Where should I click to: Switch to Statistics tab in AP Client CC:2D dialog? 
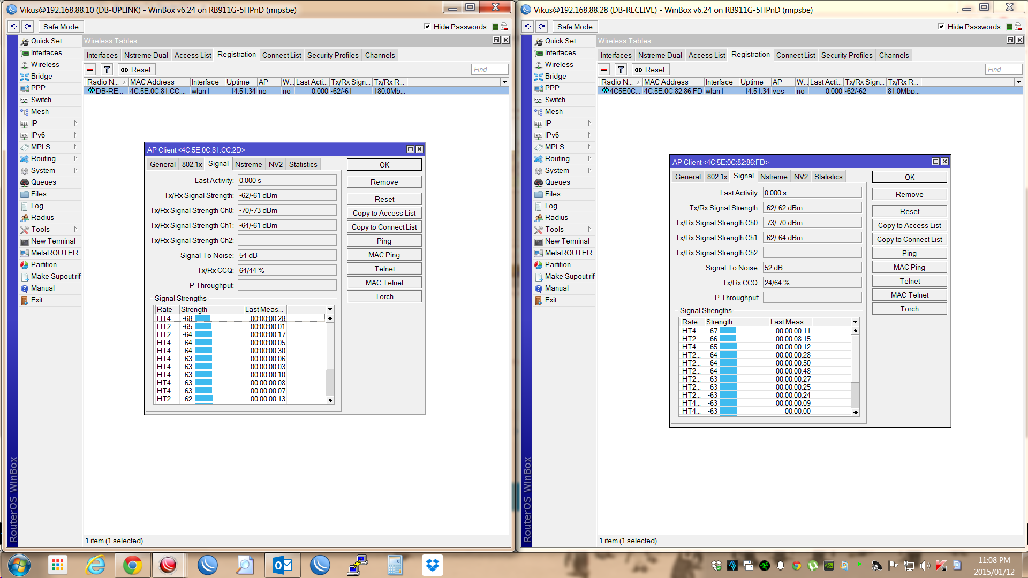point(303,164)
